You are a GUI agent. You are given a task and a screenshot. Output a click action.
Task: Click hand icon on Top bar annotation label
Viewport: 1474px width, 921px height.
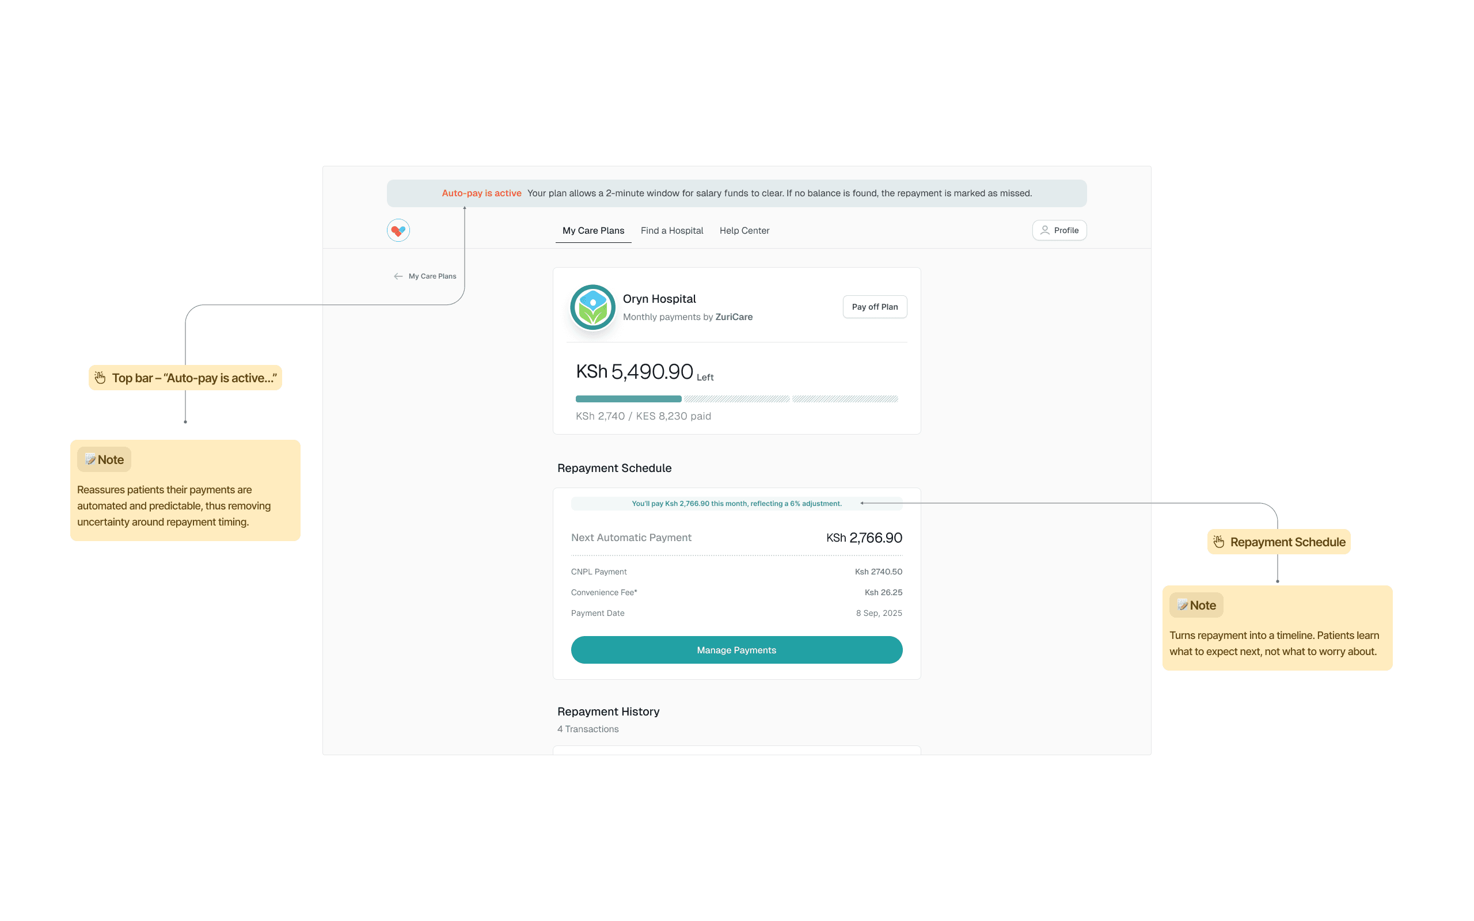coord(101,378)
